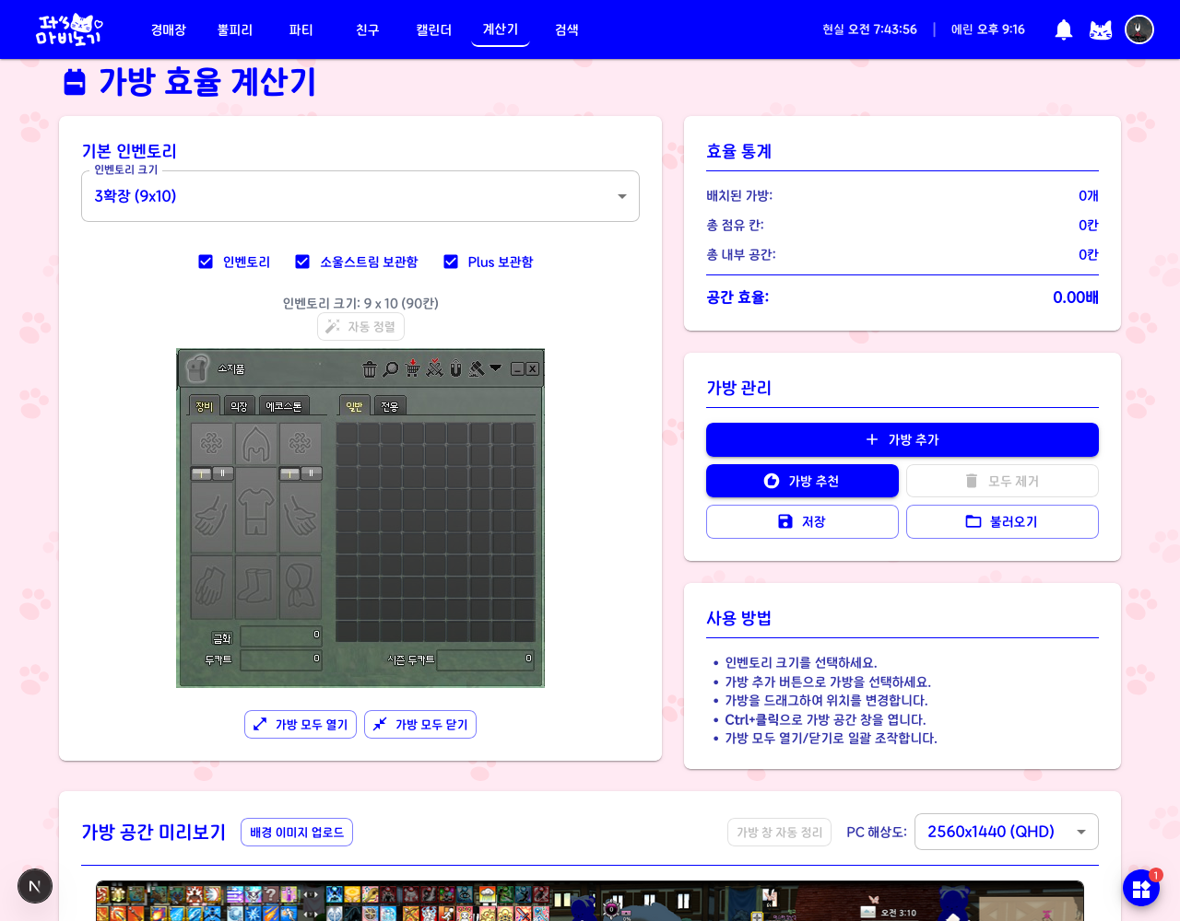Select the boots equipment slot

pos(256,587)
